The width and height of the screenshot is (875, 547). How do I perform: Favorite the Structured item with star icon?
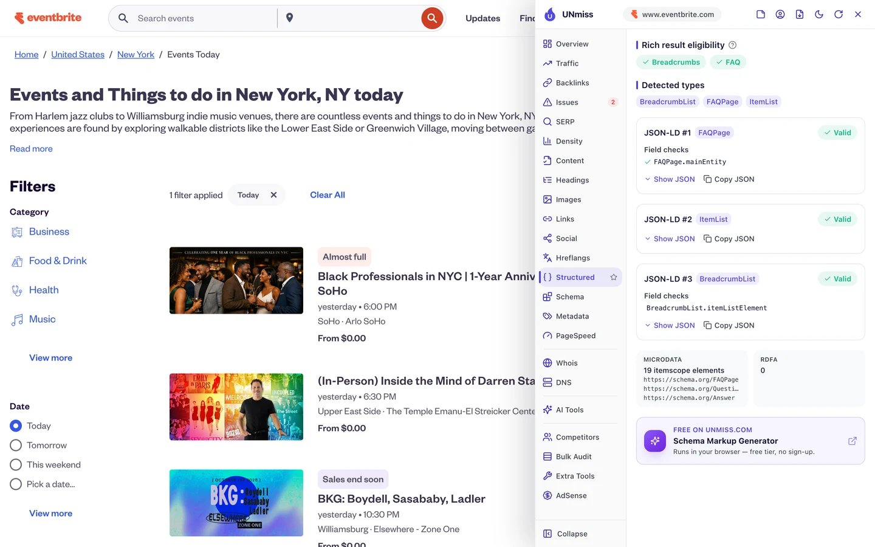coord(614,277)
